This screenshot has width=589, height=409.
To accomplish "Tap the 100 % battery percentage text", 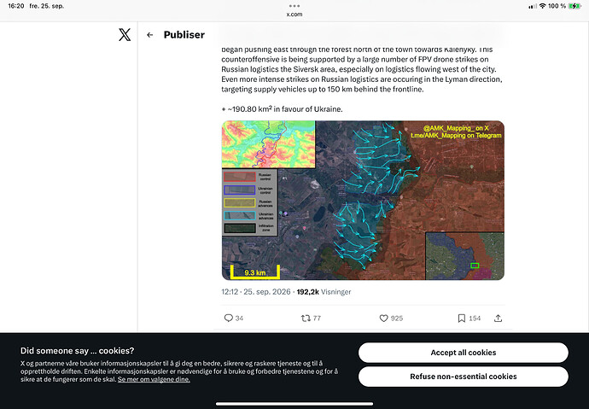I will (557, 6).
